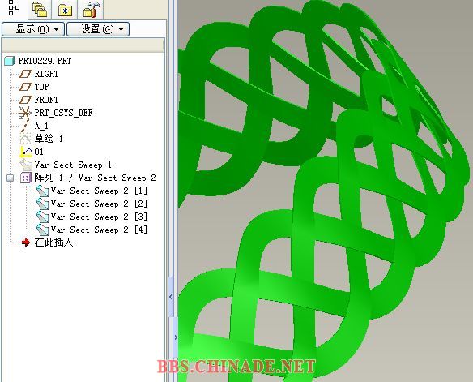Click the 在此插入 insert-here arrow marker
Viewport: 473px width, 382px height.
pyautogui.click(x=26, y=243)
